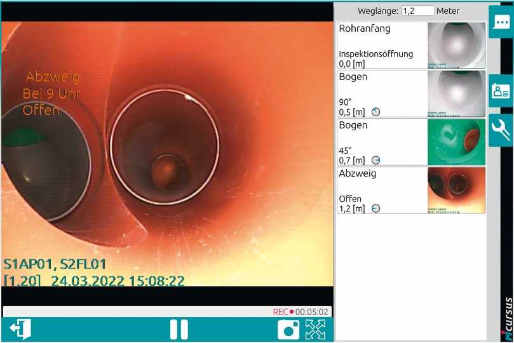514x343 pixels.
Task: Select the Bogen 90° entry
Action: [x=382, y=93]
